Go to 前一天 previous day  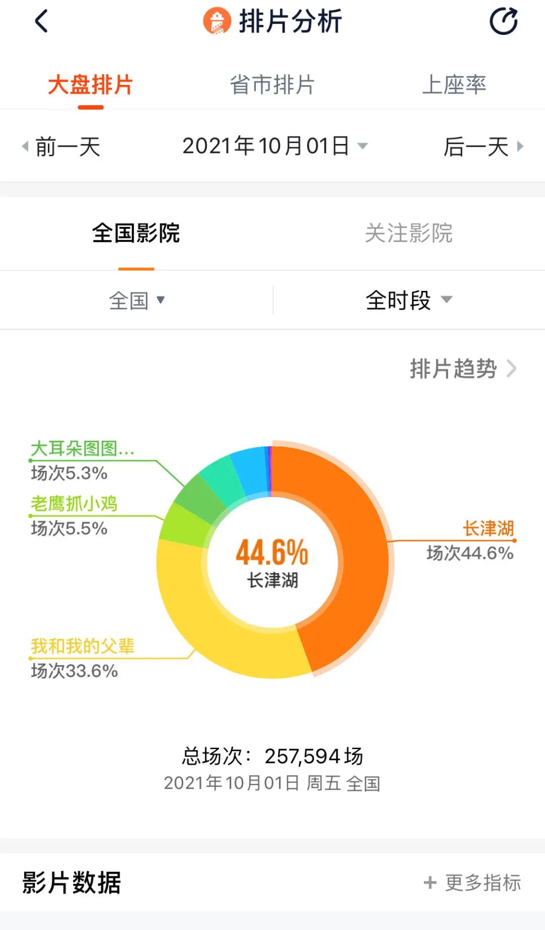pyautogui.click(x=68, y=147)
